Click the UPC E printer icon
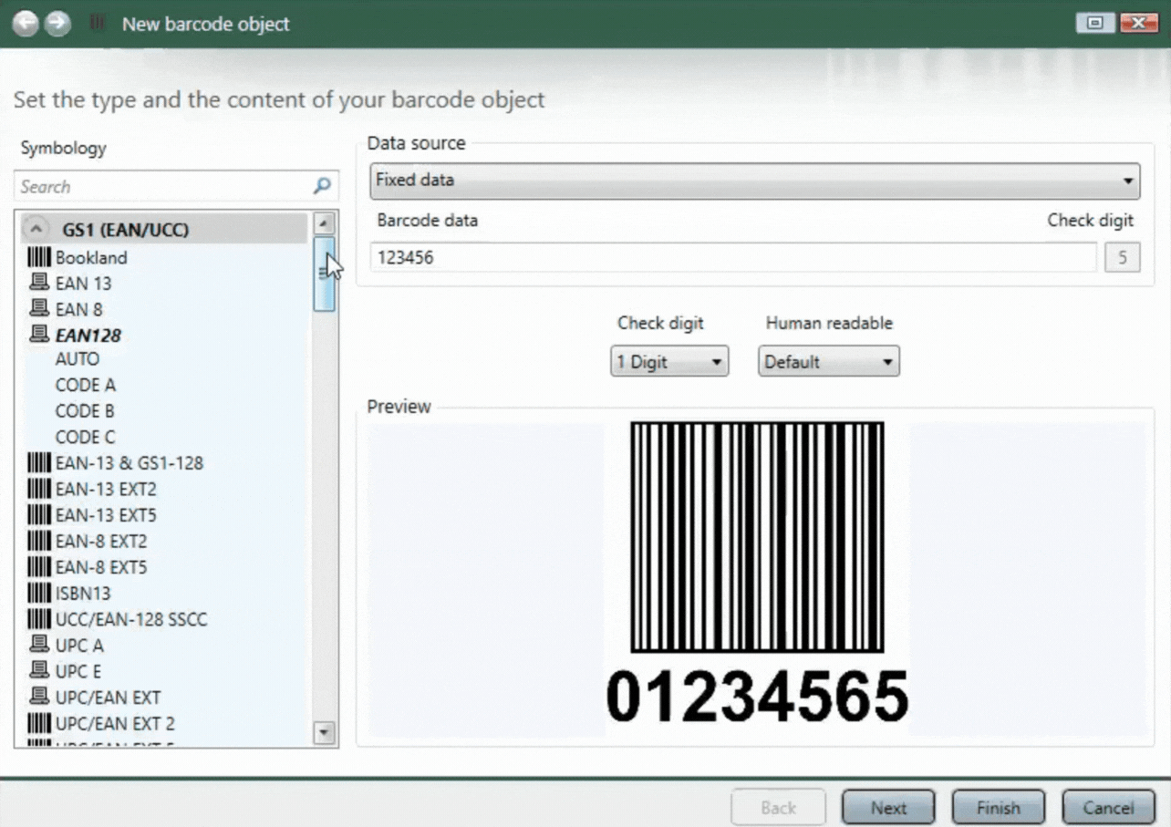This screenshot has height=827, width=1171. pyautogui.click(x=39, y=670)
